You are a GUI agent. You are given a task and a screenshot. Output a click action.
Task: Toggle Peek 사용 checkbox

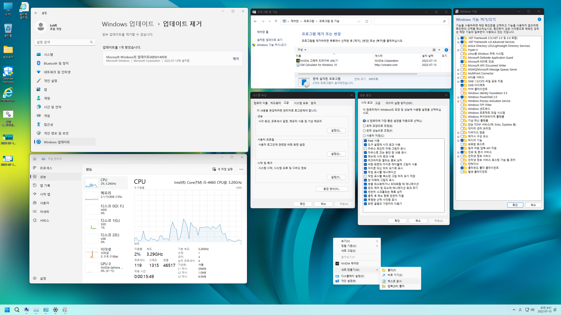coord(365,141)
